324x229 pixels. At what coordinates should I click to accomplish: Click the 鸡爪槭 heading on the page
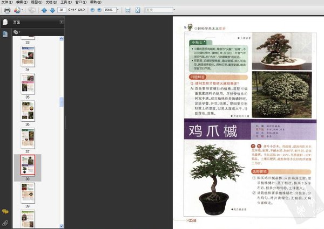[213, 131]
